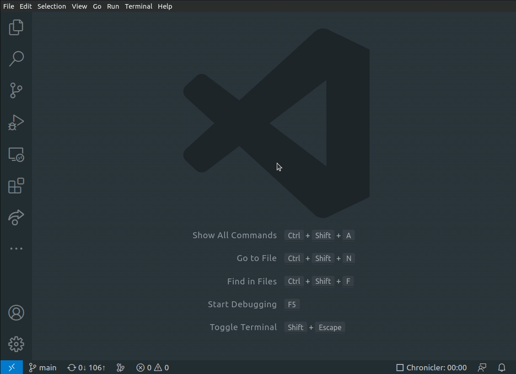Open the Manage gear icon
This screenshot has height=374, width=516.
(x=16, y=344)
